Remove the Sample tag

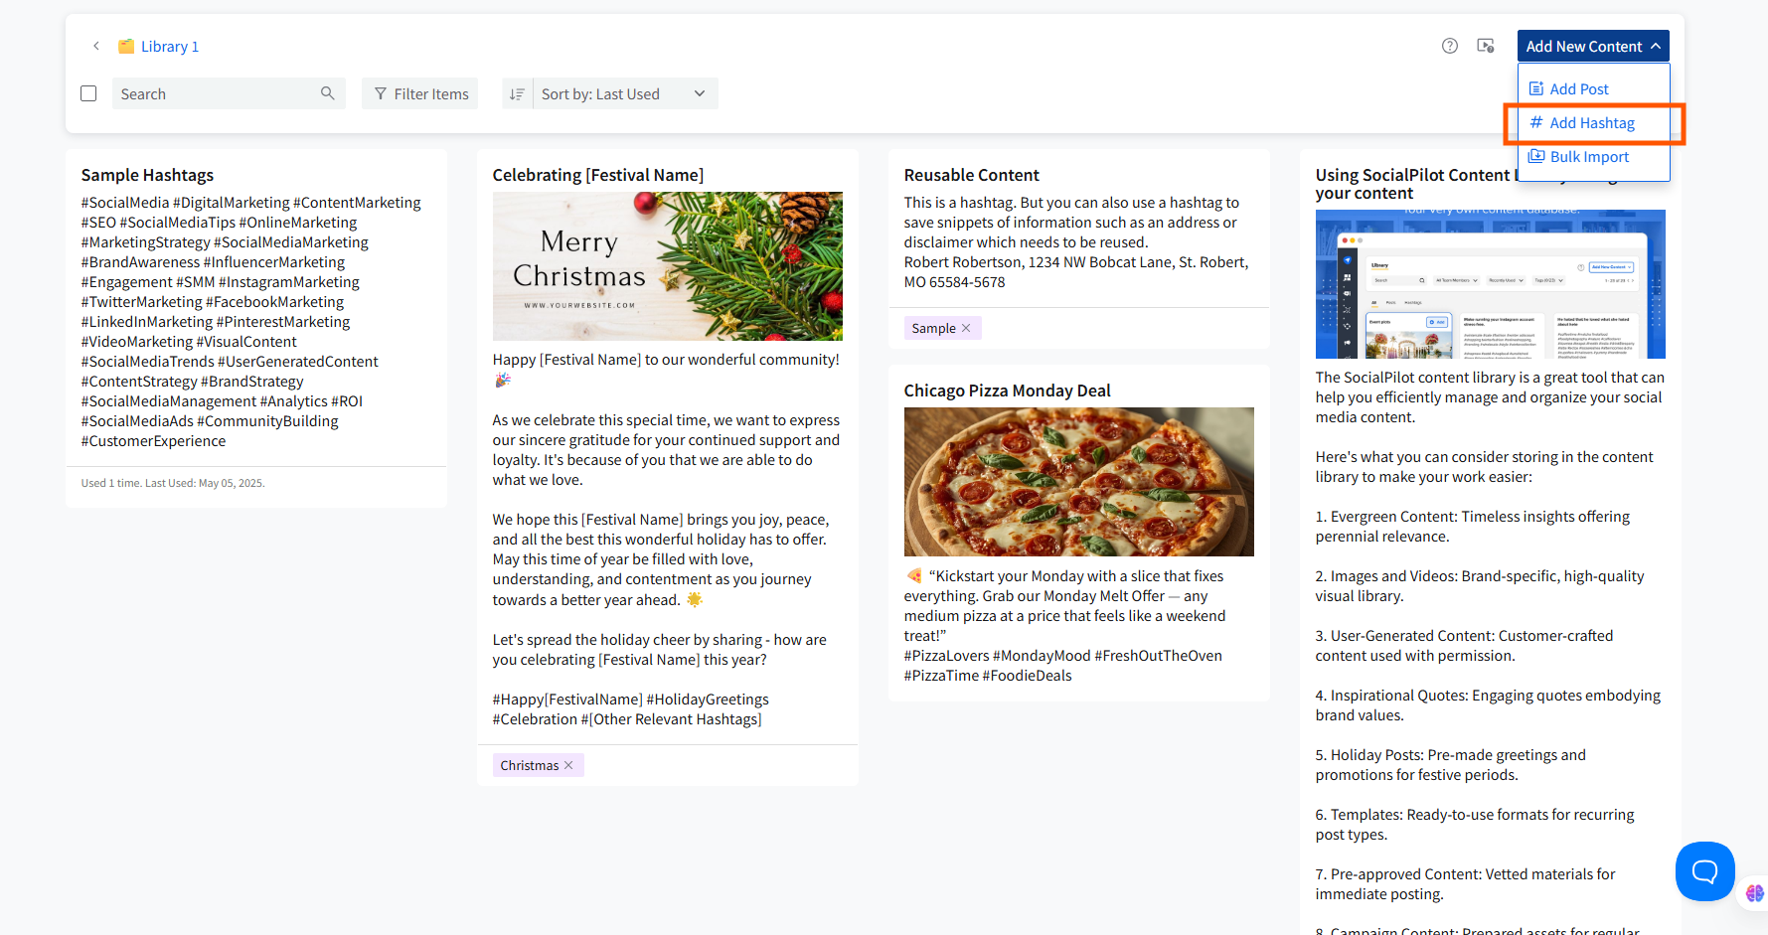pyautogui.click(x=966, y=328)
